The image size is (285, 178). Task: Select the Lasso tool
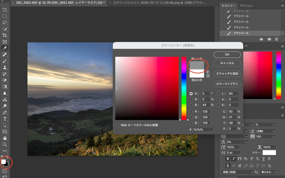pyautogui.click(x=5, y=22)
